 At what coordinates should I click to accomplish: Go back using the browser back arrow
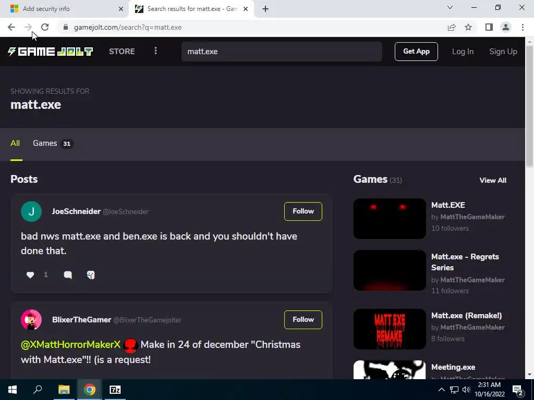coord(11,27)
